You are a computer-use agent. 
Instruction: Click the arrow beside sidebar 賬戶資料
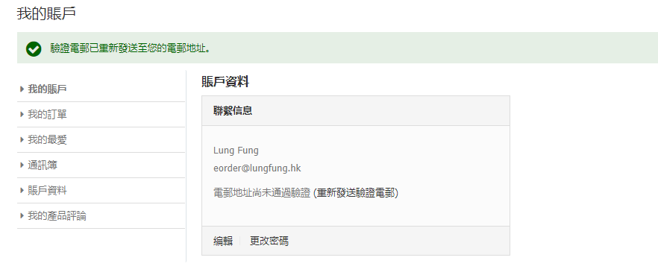coord(22,191)
